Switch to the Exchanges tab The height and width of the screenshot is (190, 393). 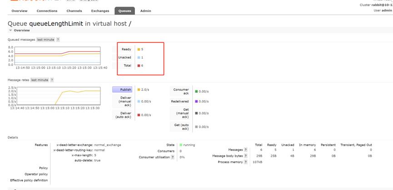[x=100, y=10]
